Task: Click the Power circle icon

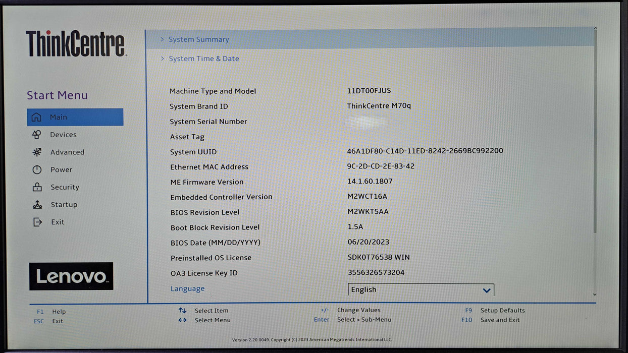Action: click(x=37, y=169)
